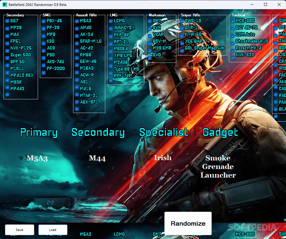
Task: Click the Irish specialist result
Action: [163, 157]
